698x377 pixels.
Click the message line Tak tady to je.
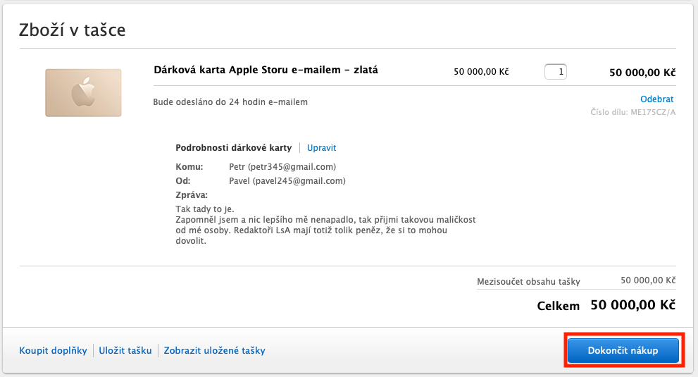pyautogui.click(x=205, y=209)
